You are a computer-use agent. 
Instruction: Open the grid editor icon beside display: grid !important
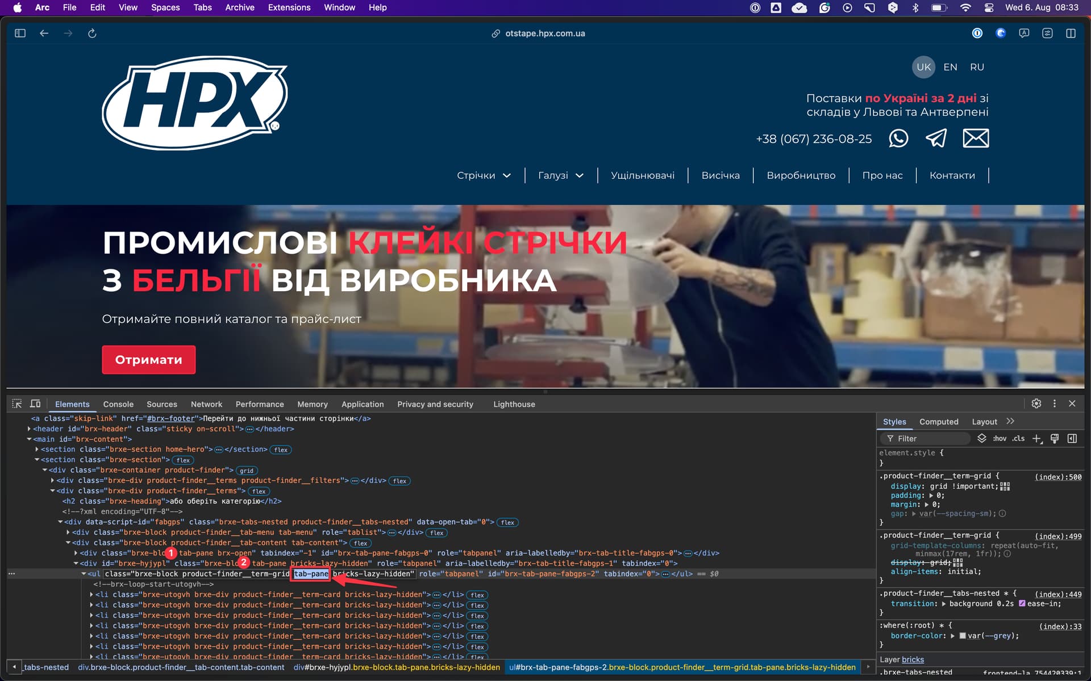pos(1005,486)
